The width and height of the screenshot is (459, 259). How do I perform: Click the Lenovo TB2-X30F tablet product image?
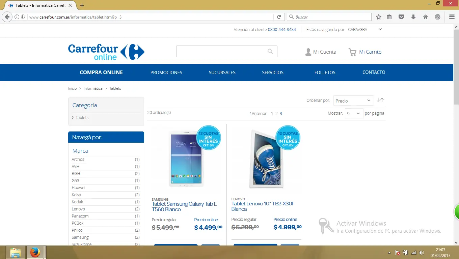266,159
